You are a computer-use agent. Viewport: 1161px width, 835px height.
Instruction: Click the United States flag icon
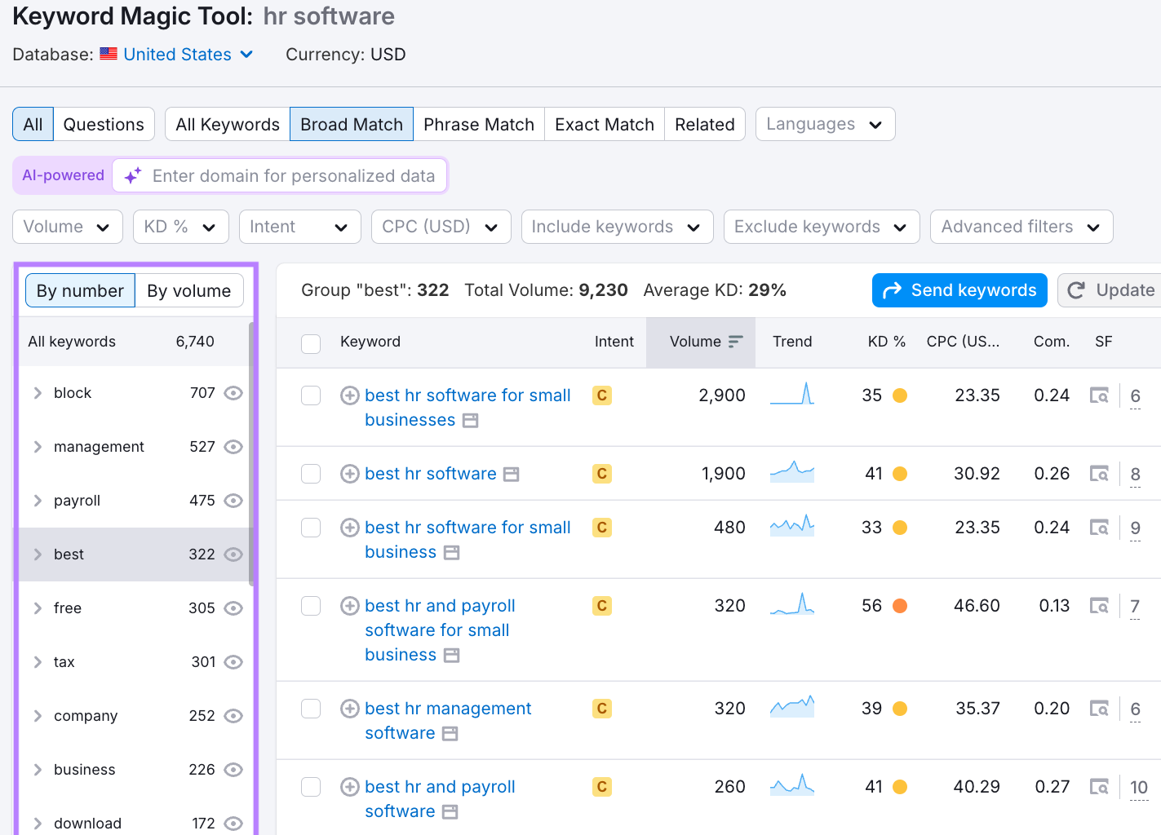109,54
